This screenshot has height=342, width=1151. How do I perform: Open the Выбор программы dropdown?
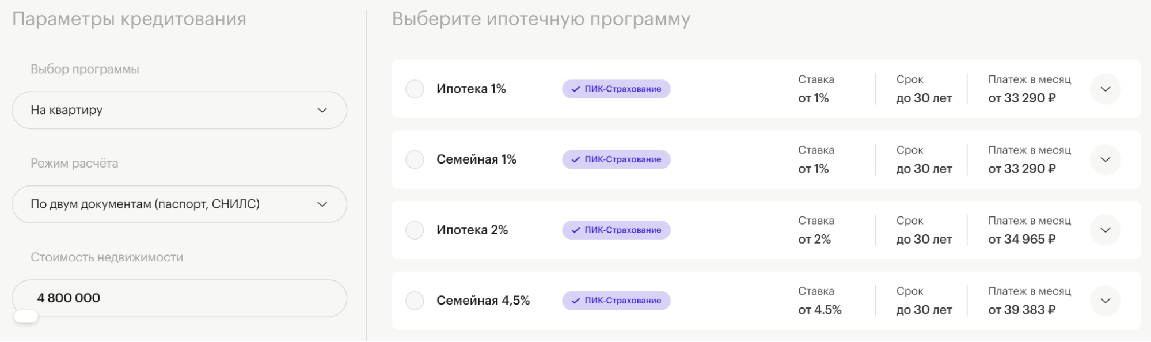click(179, 110)
